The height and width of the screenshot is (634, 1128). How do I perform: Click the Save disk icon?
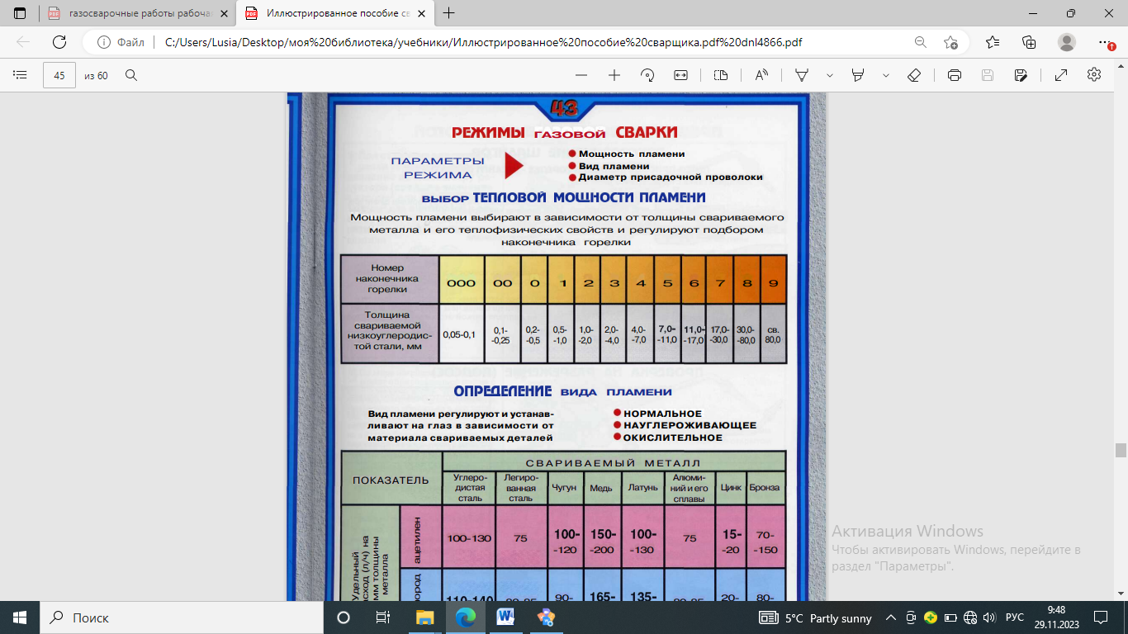[988, 75]
